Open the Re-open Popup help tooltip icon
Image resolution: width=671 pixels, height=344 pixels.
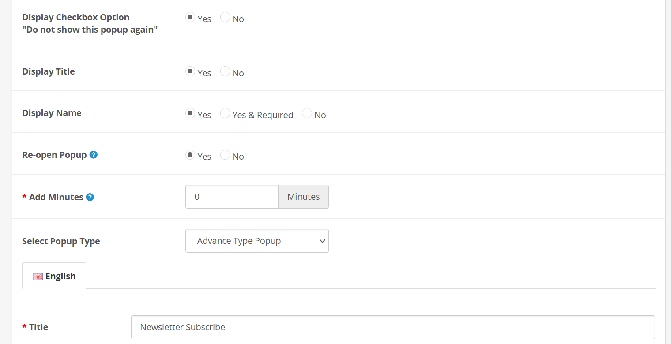(x=94, y=155)
